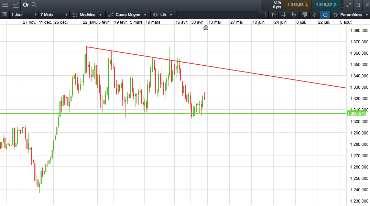This screenshot has width=370, height=206.
Task: Click the sell price 1 319,02
Action: tap(298, 5)
